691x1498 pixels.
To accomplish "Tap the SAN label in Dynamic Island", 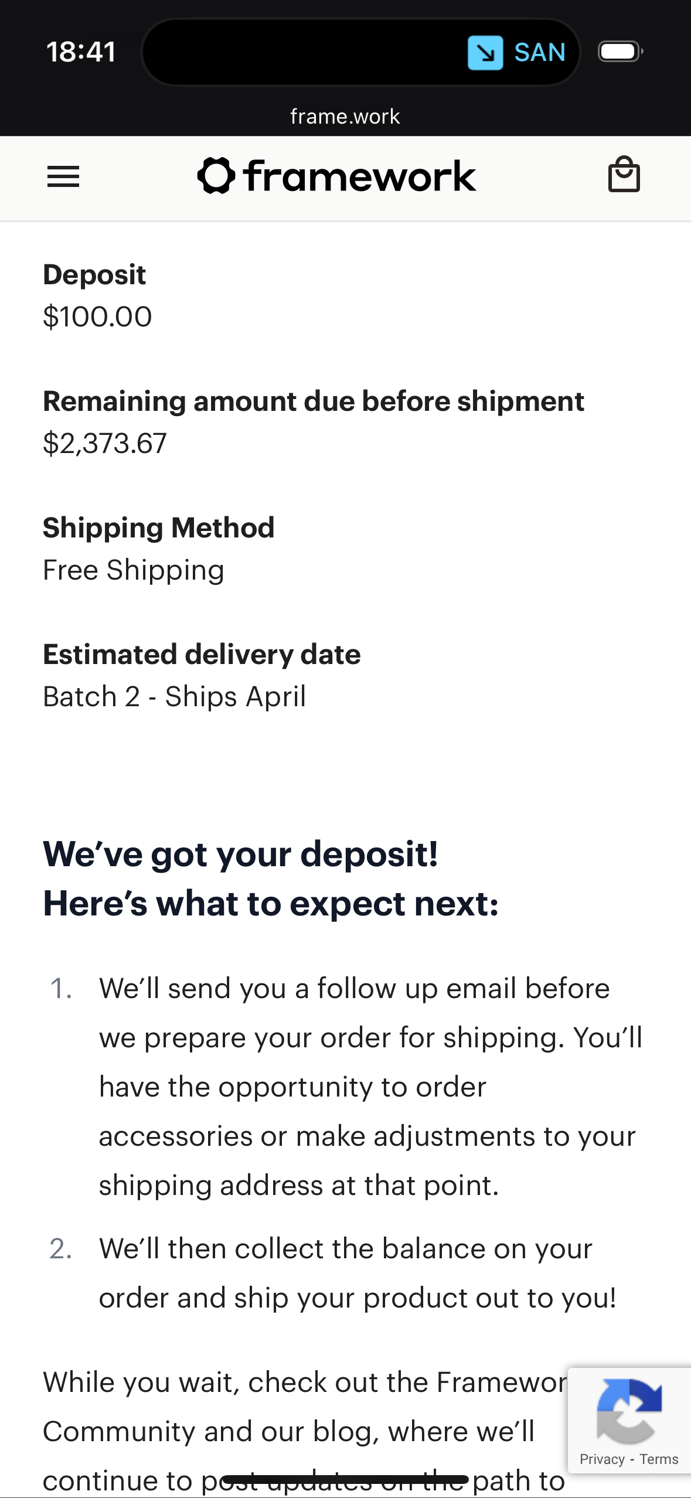I will (x=539, y=53).
